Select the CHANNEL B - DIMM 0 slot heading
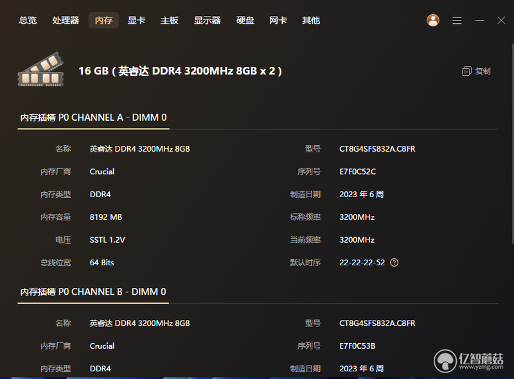This screenshot has height=379, width=514. 93,292
